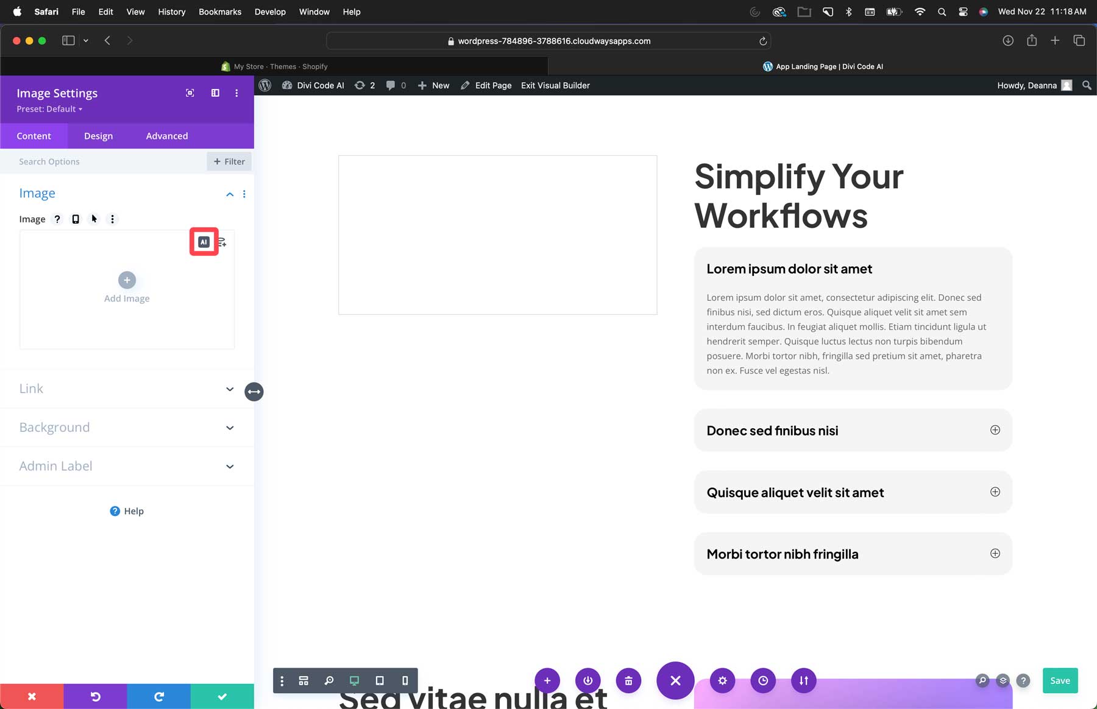Open the Bookmarks menu
Screen dimensions: 1097x709
click(220, 12)
